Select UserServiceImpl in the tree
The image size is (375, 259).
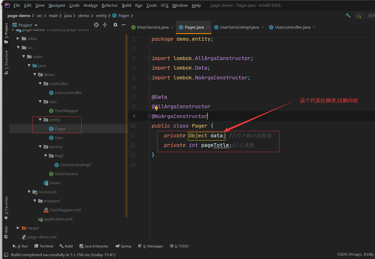[x=75, y=165]
